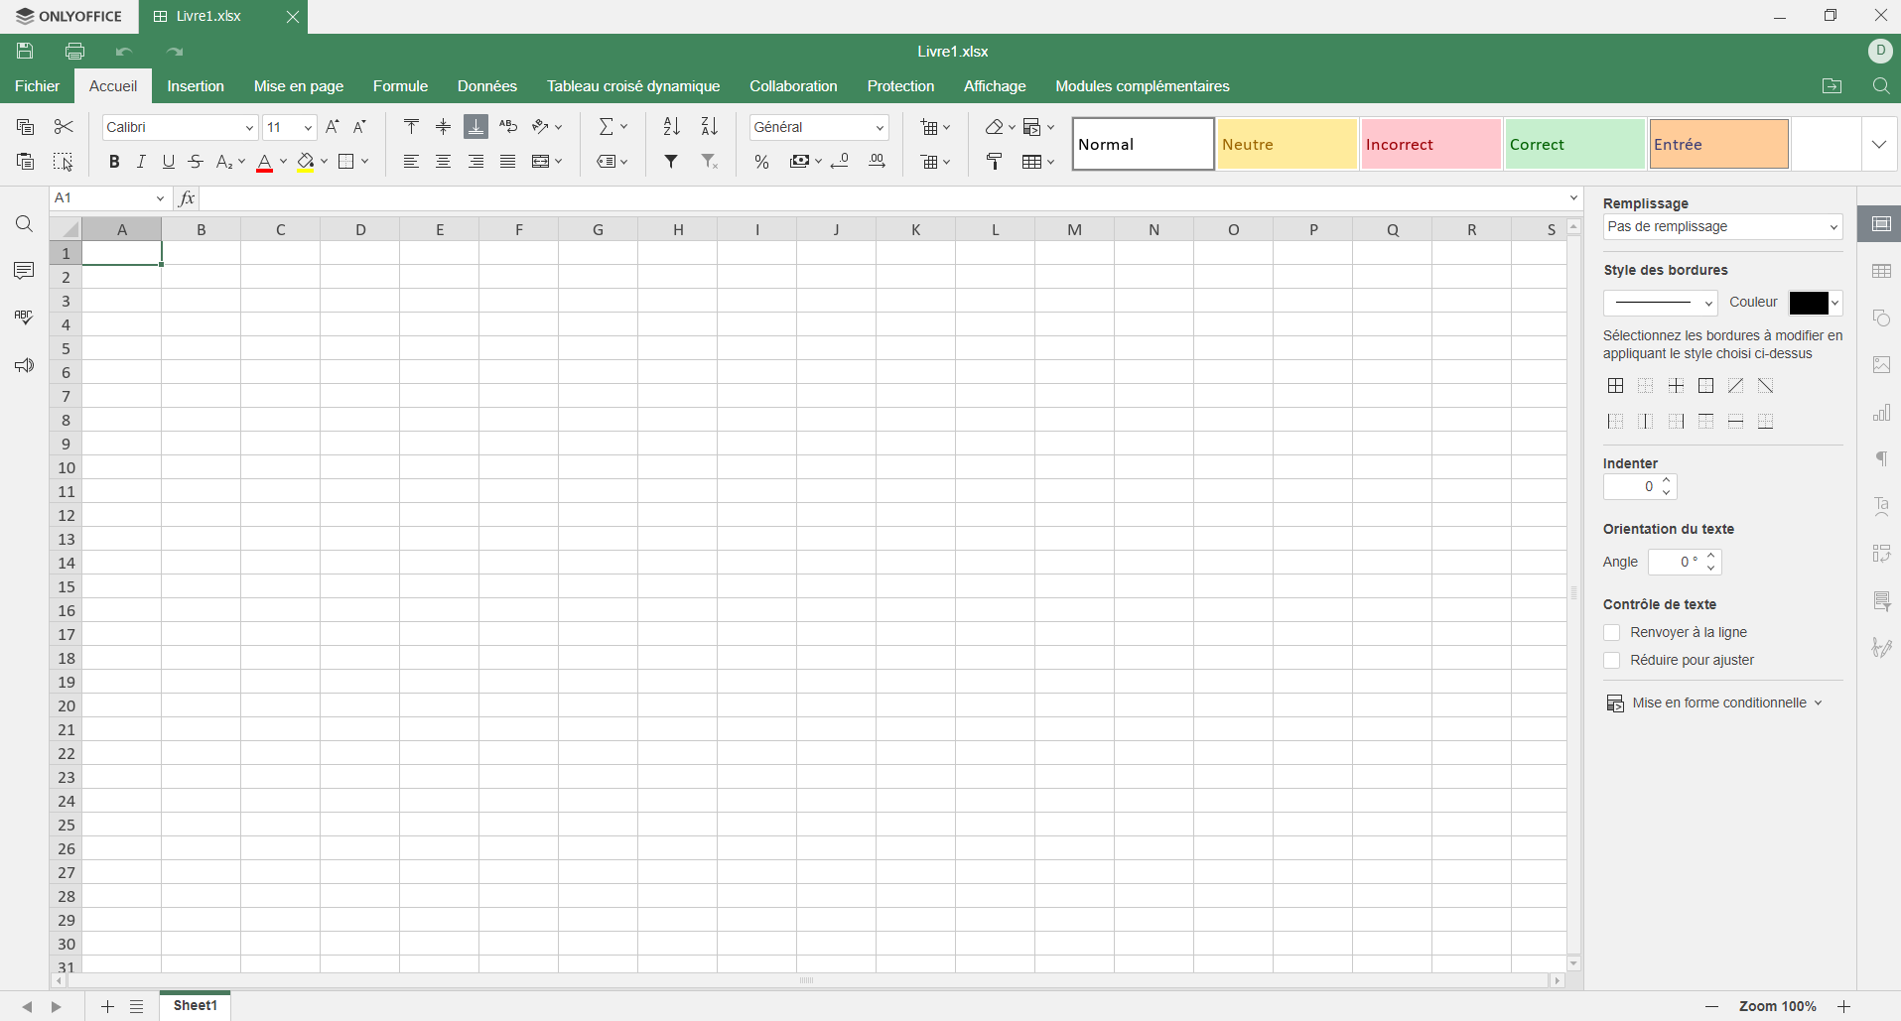Apply Entrée cell style
The height and width of the screenshot is (1021, 1901).
1719,145
